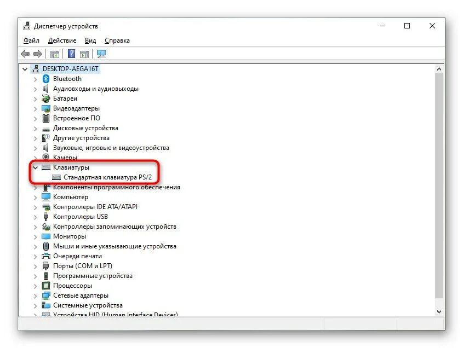Open the Help question-mark toolbar icon
463x348 pixels.
point(71,54)
